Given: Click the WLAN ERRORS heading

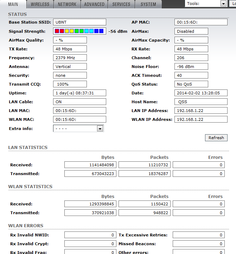Looking at the screenshot, I should pos(26,225).
